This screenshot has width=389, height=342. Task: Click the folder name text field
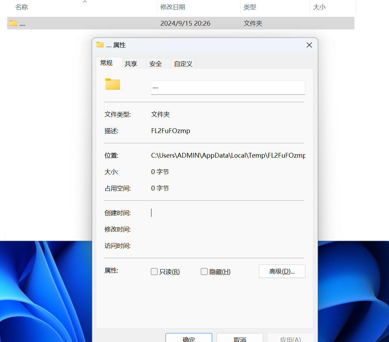(228, 87)
